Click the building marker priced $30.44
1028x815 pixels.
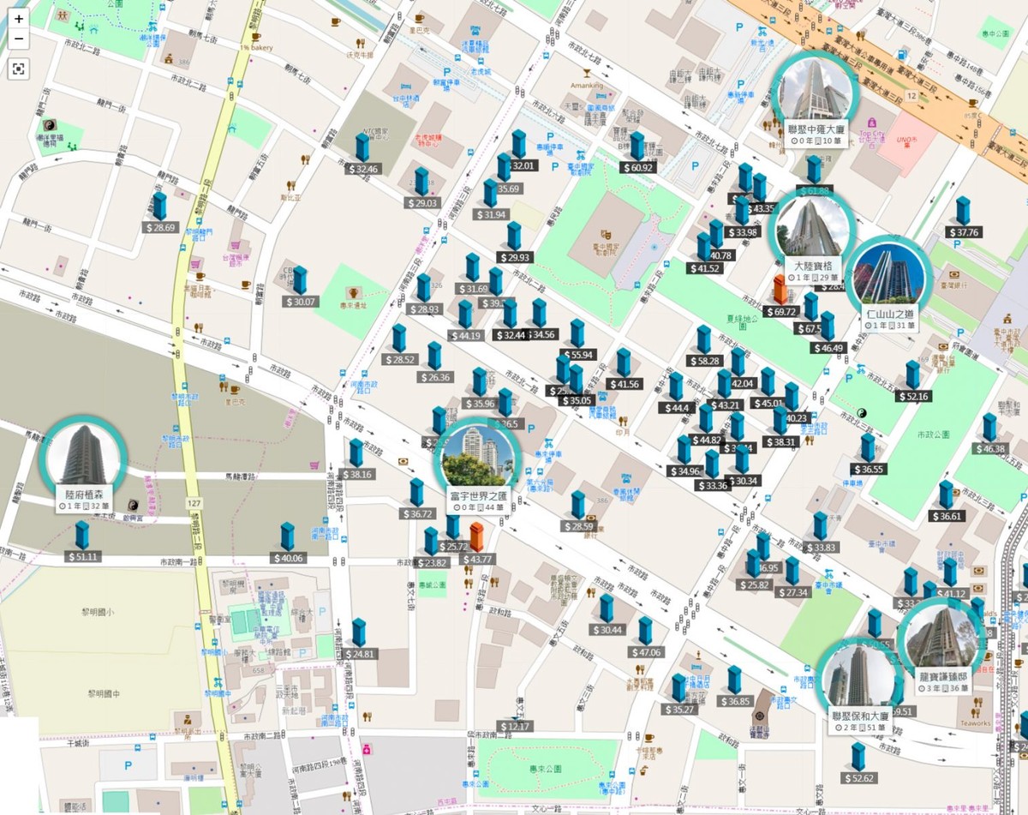607,615
